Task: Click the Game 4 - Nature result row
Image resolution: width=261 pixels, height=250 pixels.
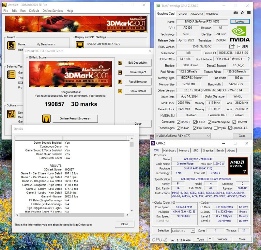Action: point(59,196)
